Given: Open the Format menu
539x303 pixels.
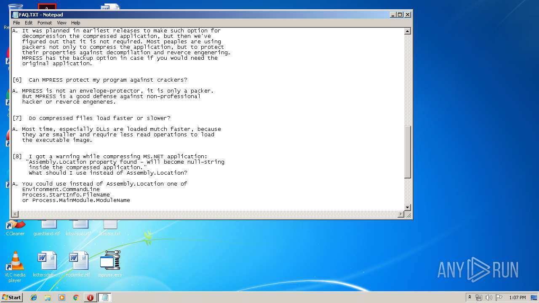Looking at the screenshot, I should click(x=45, y=23).
